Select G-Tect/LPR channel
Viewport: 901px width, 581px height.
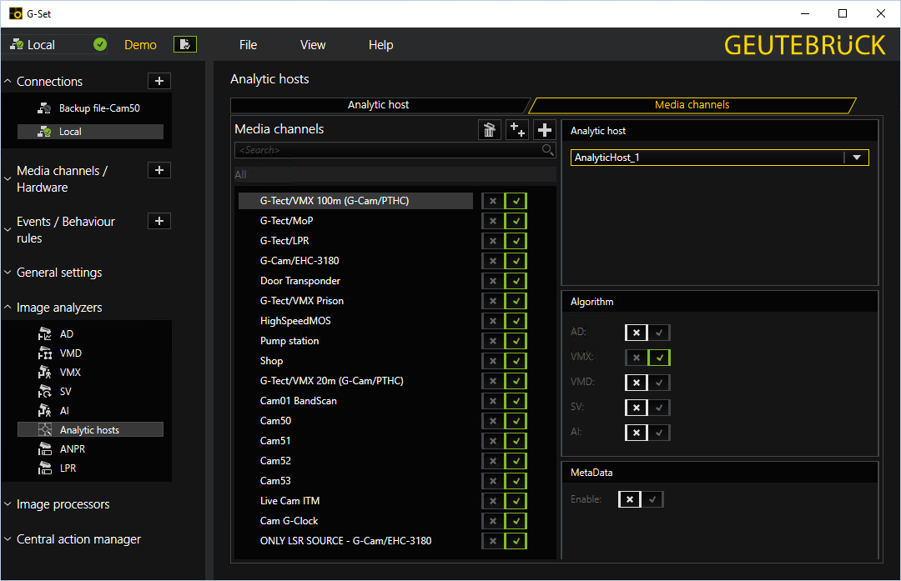(x=355, y=241)
